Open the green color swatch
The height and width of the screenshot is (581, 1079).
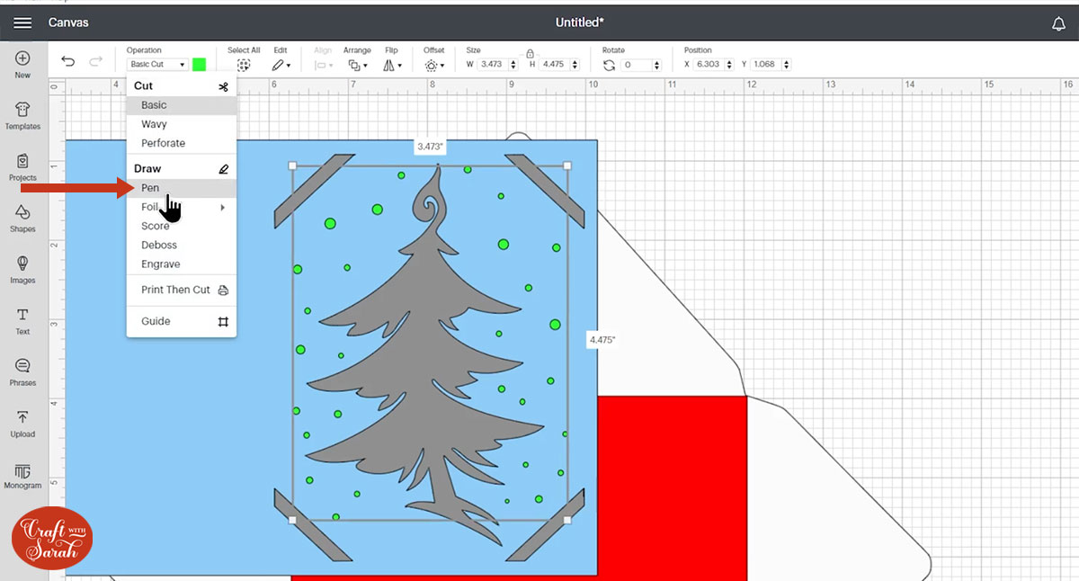click(199, 65)
